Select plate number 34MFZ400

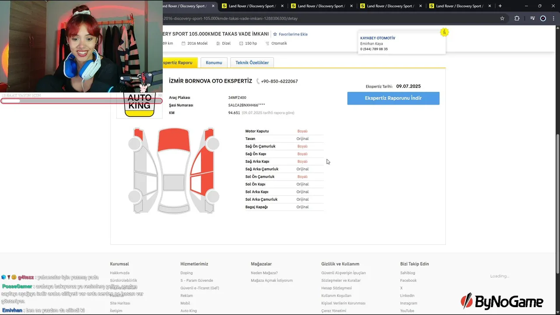click(237, 98)
